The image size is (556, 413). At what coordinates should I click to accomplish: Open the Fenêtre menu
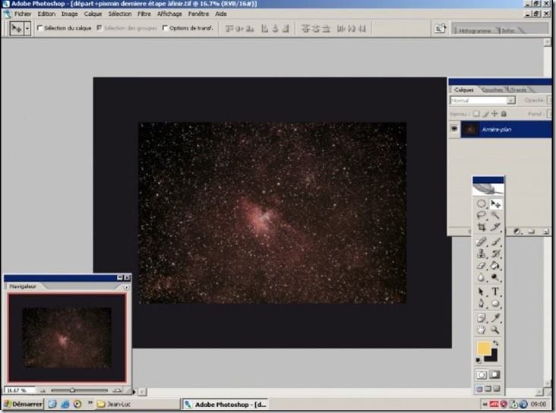tap(198, 14)
